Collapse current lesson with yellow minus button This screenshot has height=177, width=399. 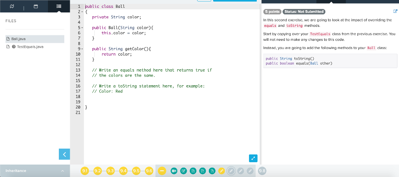(162, 171)
